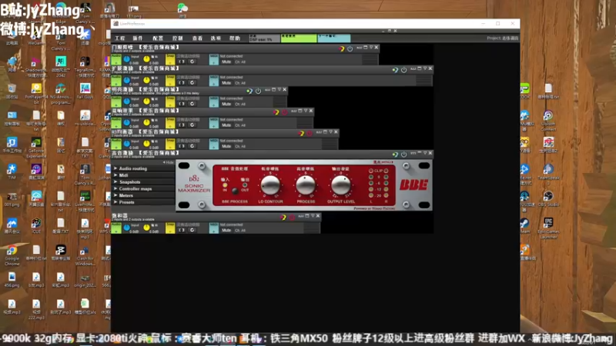Screen dimensions: 616x346
Task: Open the 帮助 menu
Action: pos(235,38)
